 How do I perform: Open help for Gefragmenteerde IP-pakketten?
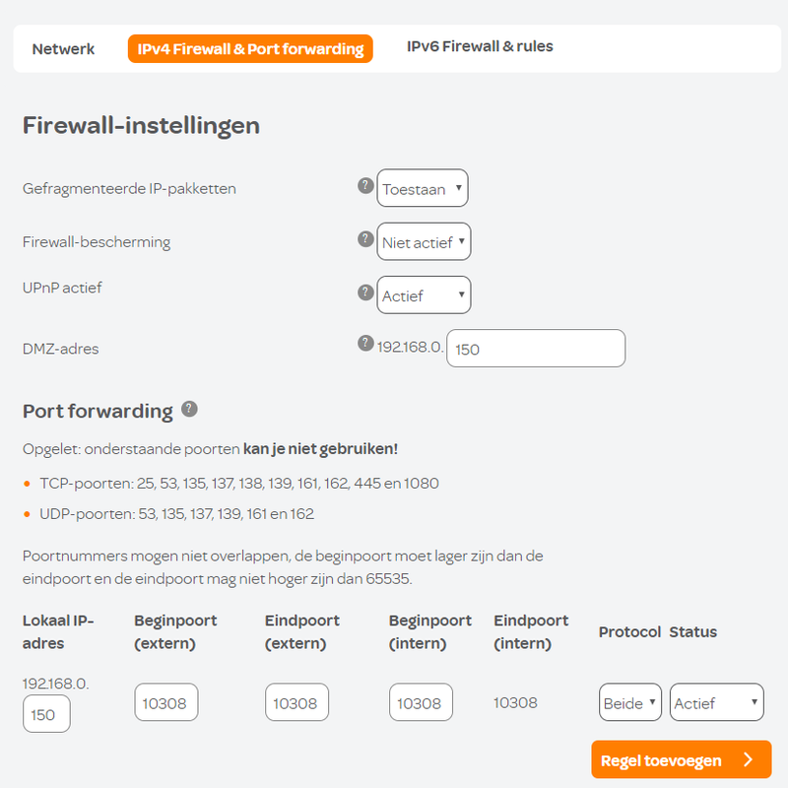coord(365,185)
